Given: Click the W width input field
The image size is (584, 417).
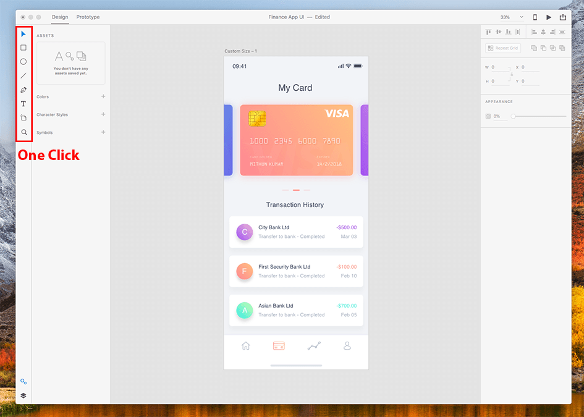Looking at the screenshot, I should (498, 67).
